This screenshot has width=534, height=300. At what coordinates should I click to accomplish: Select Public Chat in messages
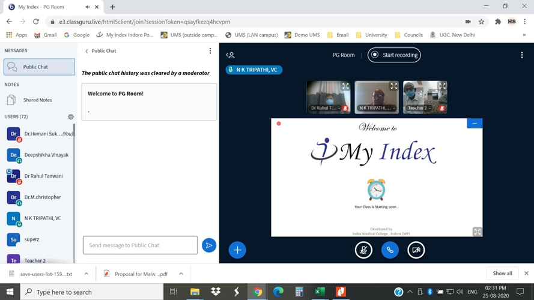[39, 67]
